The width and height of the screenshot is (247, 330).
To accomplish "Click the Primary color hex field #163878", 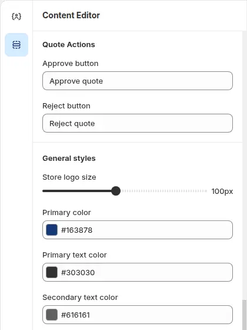I will (138, 230).
